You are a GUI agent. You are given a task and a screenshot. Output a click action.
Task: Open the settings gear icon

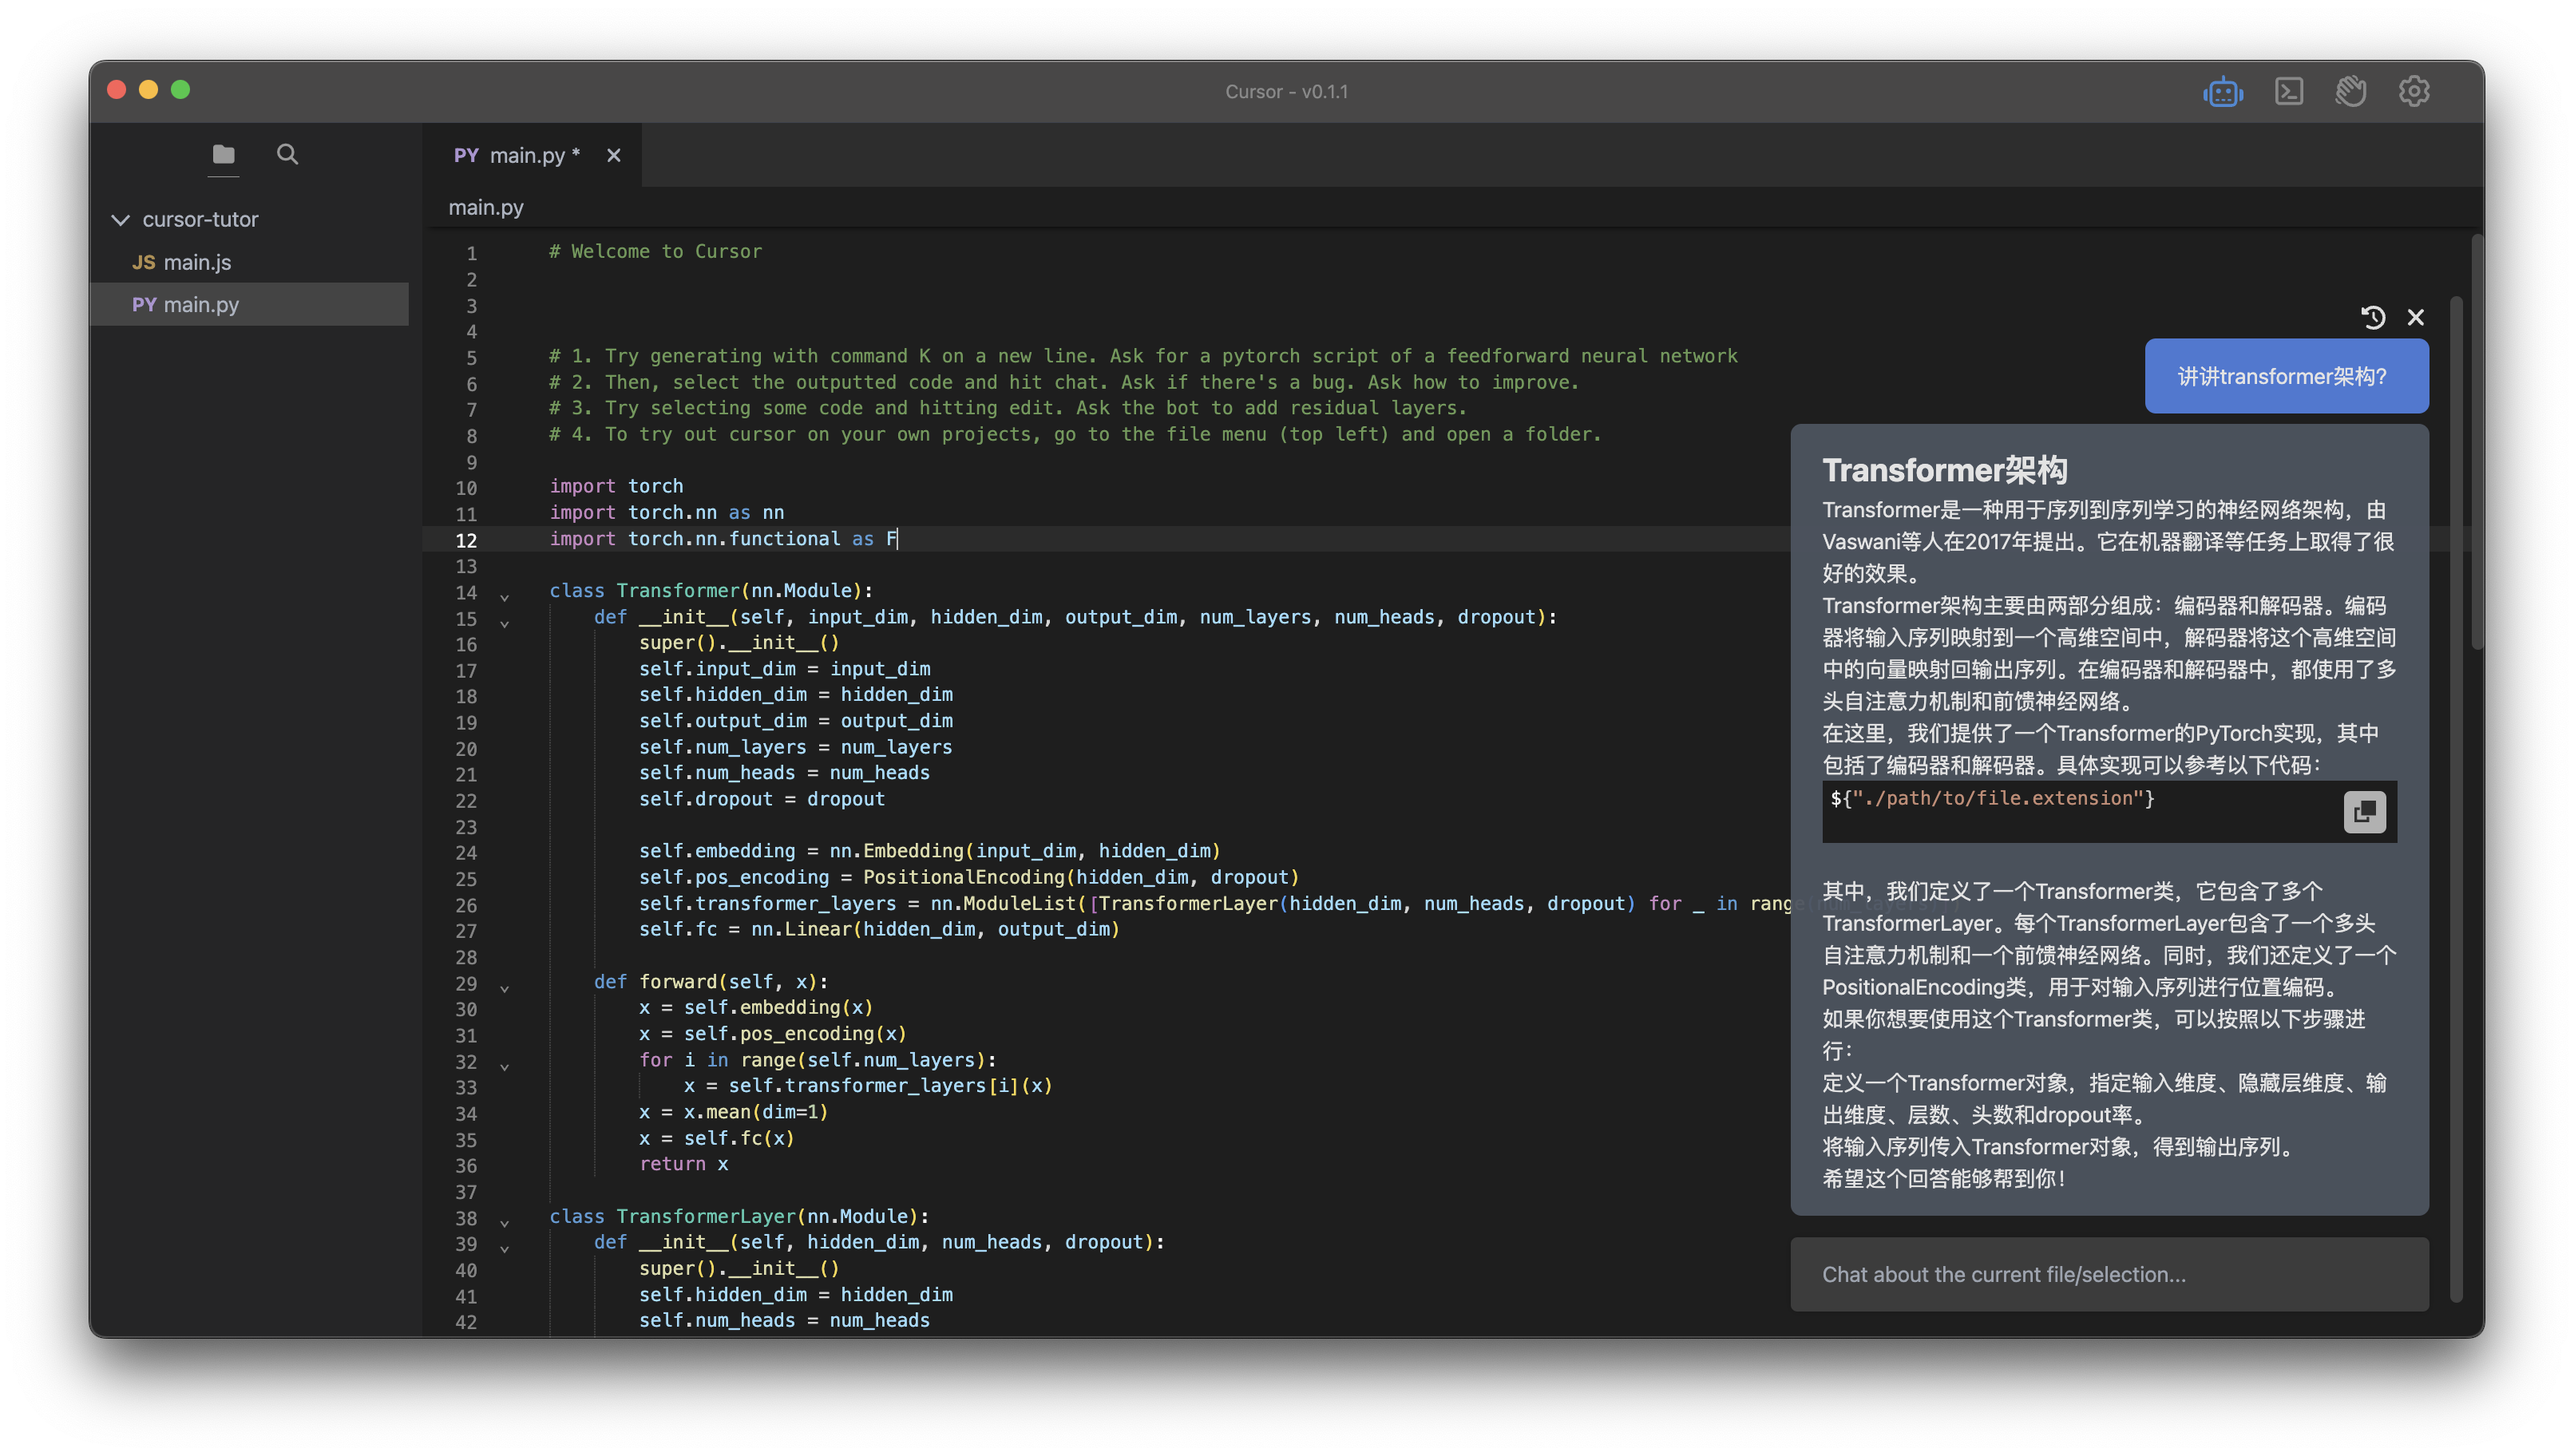point(2414,92)
